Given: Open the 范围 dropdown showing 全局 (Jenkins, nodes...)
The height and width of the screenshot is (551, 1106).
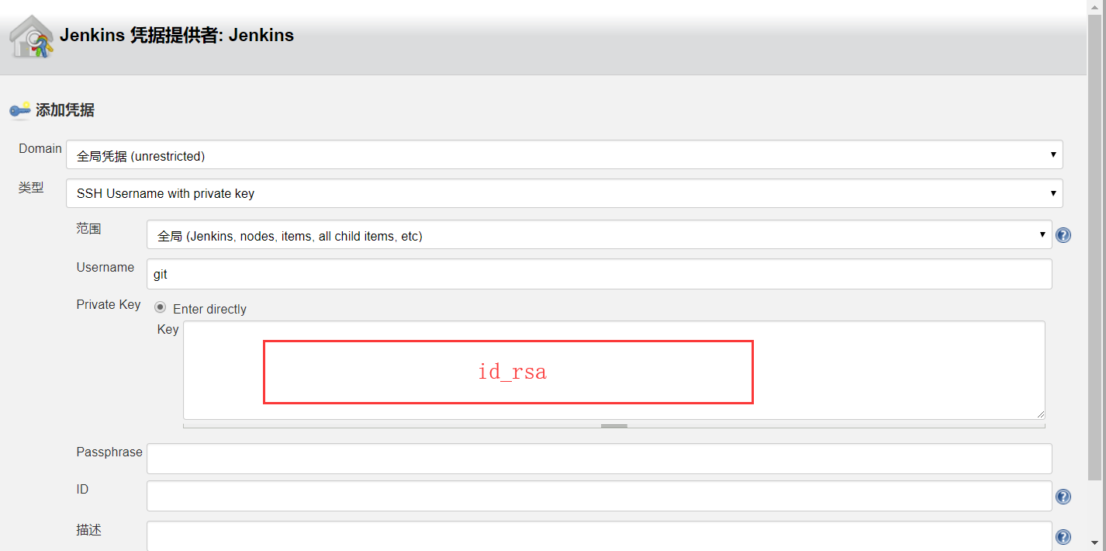Looking at the screenshot, I should coord(600,235).
